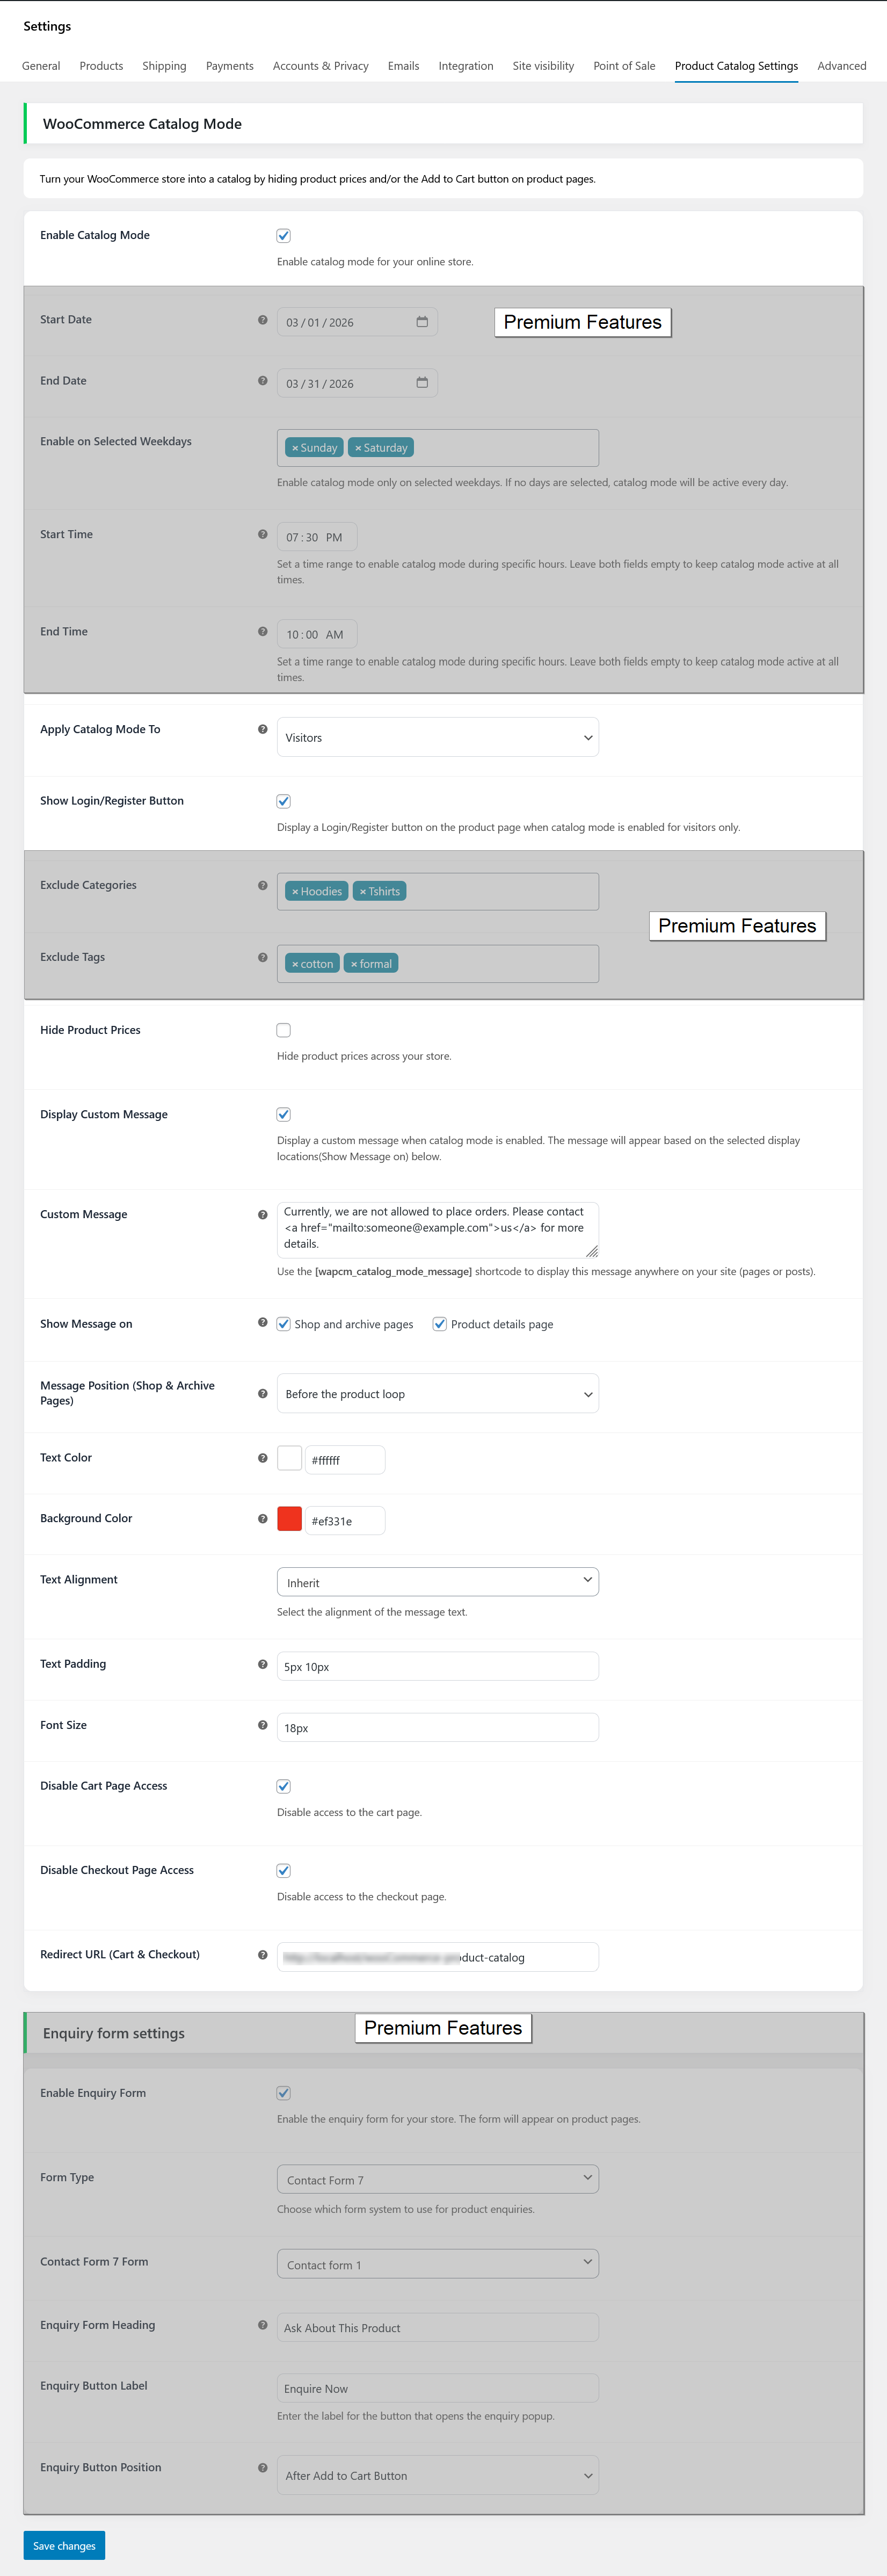Expand the Message Position dropdown
887x2576 pixels.
pyautogui.click(x=437, y=1394)
